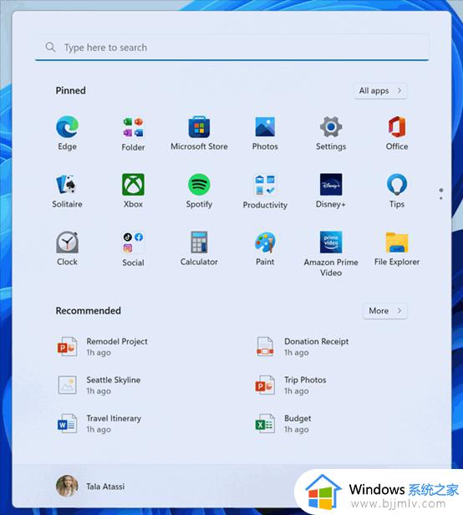Viewport: 463px width, 515px height.
Task: Launch Amazon Prime Video
Action: (x=331, y=253)
